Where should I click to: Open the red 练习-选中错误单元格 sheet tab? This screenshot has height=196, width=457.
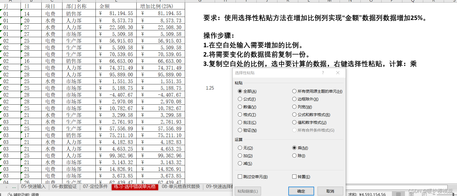[135, 187]
